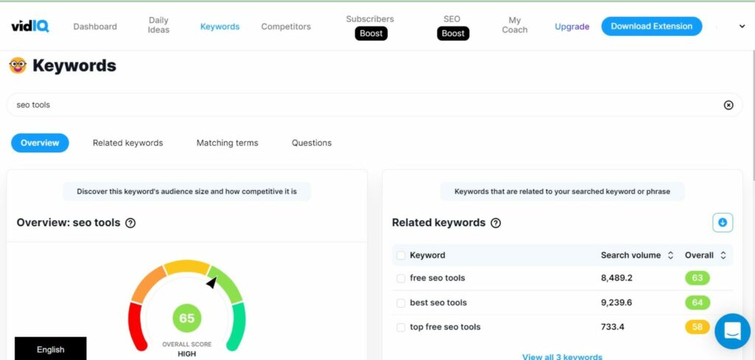
Task: Open the Keywords nav item
Action: 220,27
